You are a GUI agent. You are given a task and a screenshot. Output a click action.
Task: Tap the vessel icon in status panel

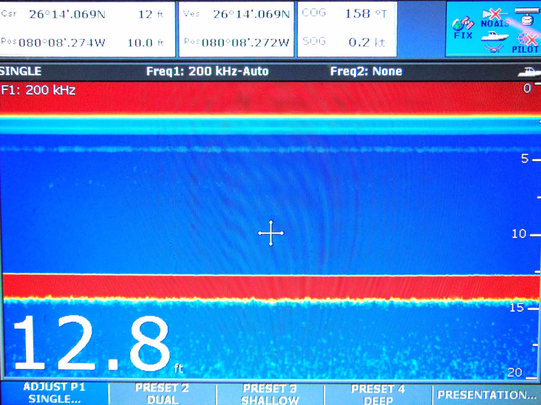494,41
